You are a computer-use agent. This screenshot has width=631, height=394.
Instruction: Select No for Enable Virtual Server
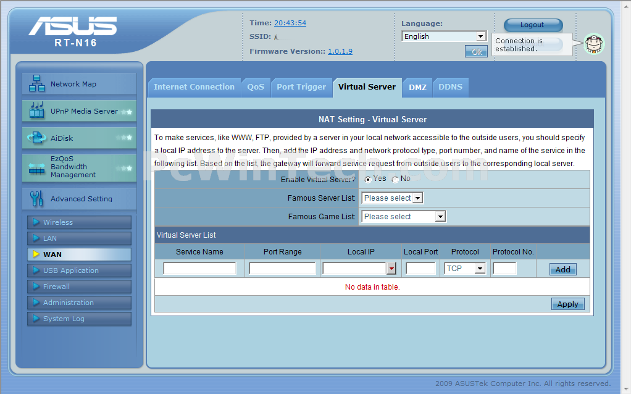tap(395, 180)
